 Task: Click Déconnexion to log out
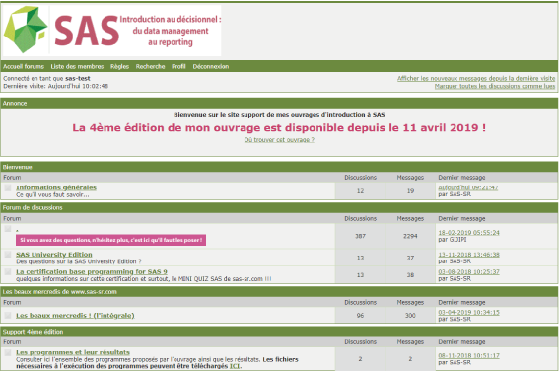point(211,66)
